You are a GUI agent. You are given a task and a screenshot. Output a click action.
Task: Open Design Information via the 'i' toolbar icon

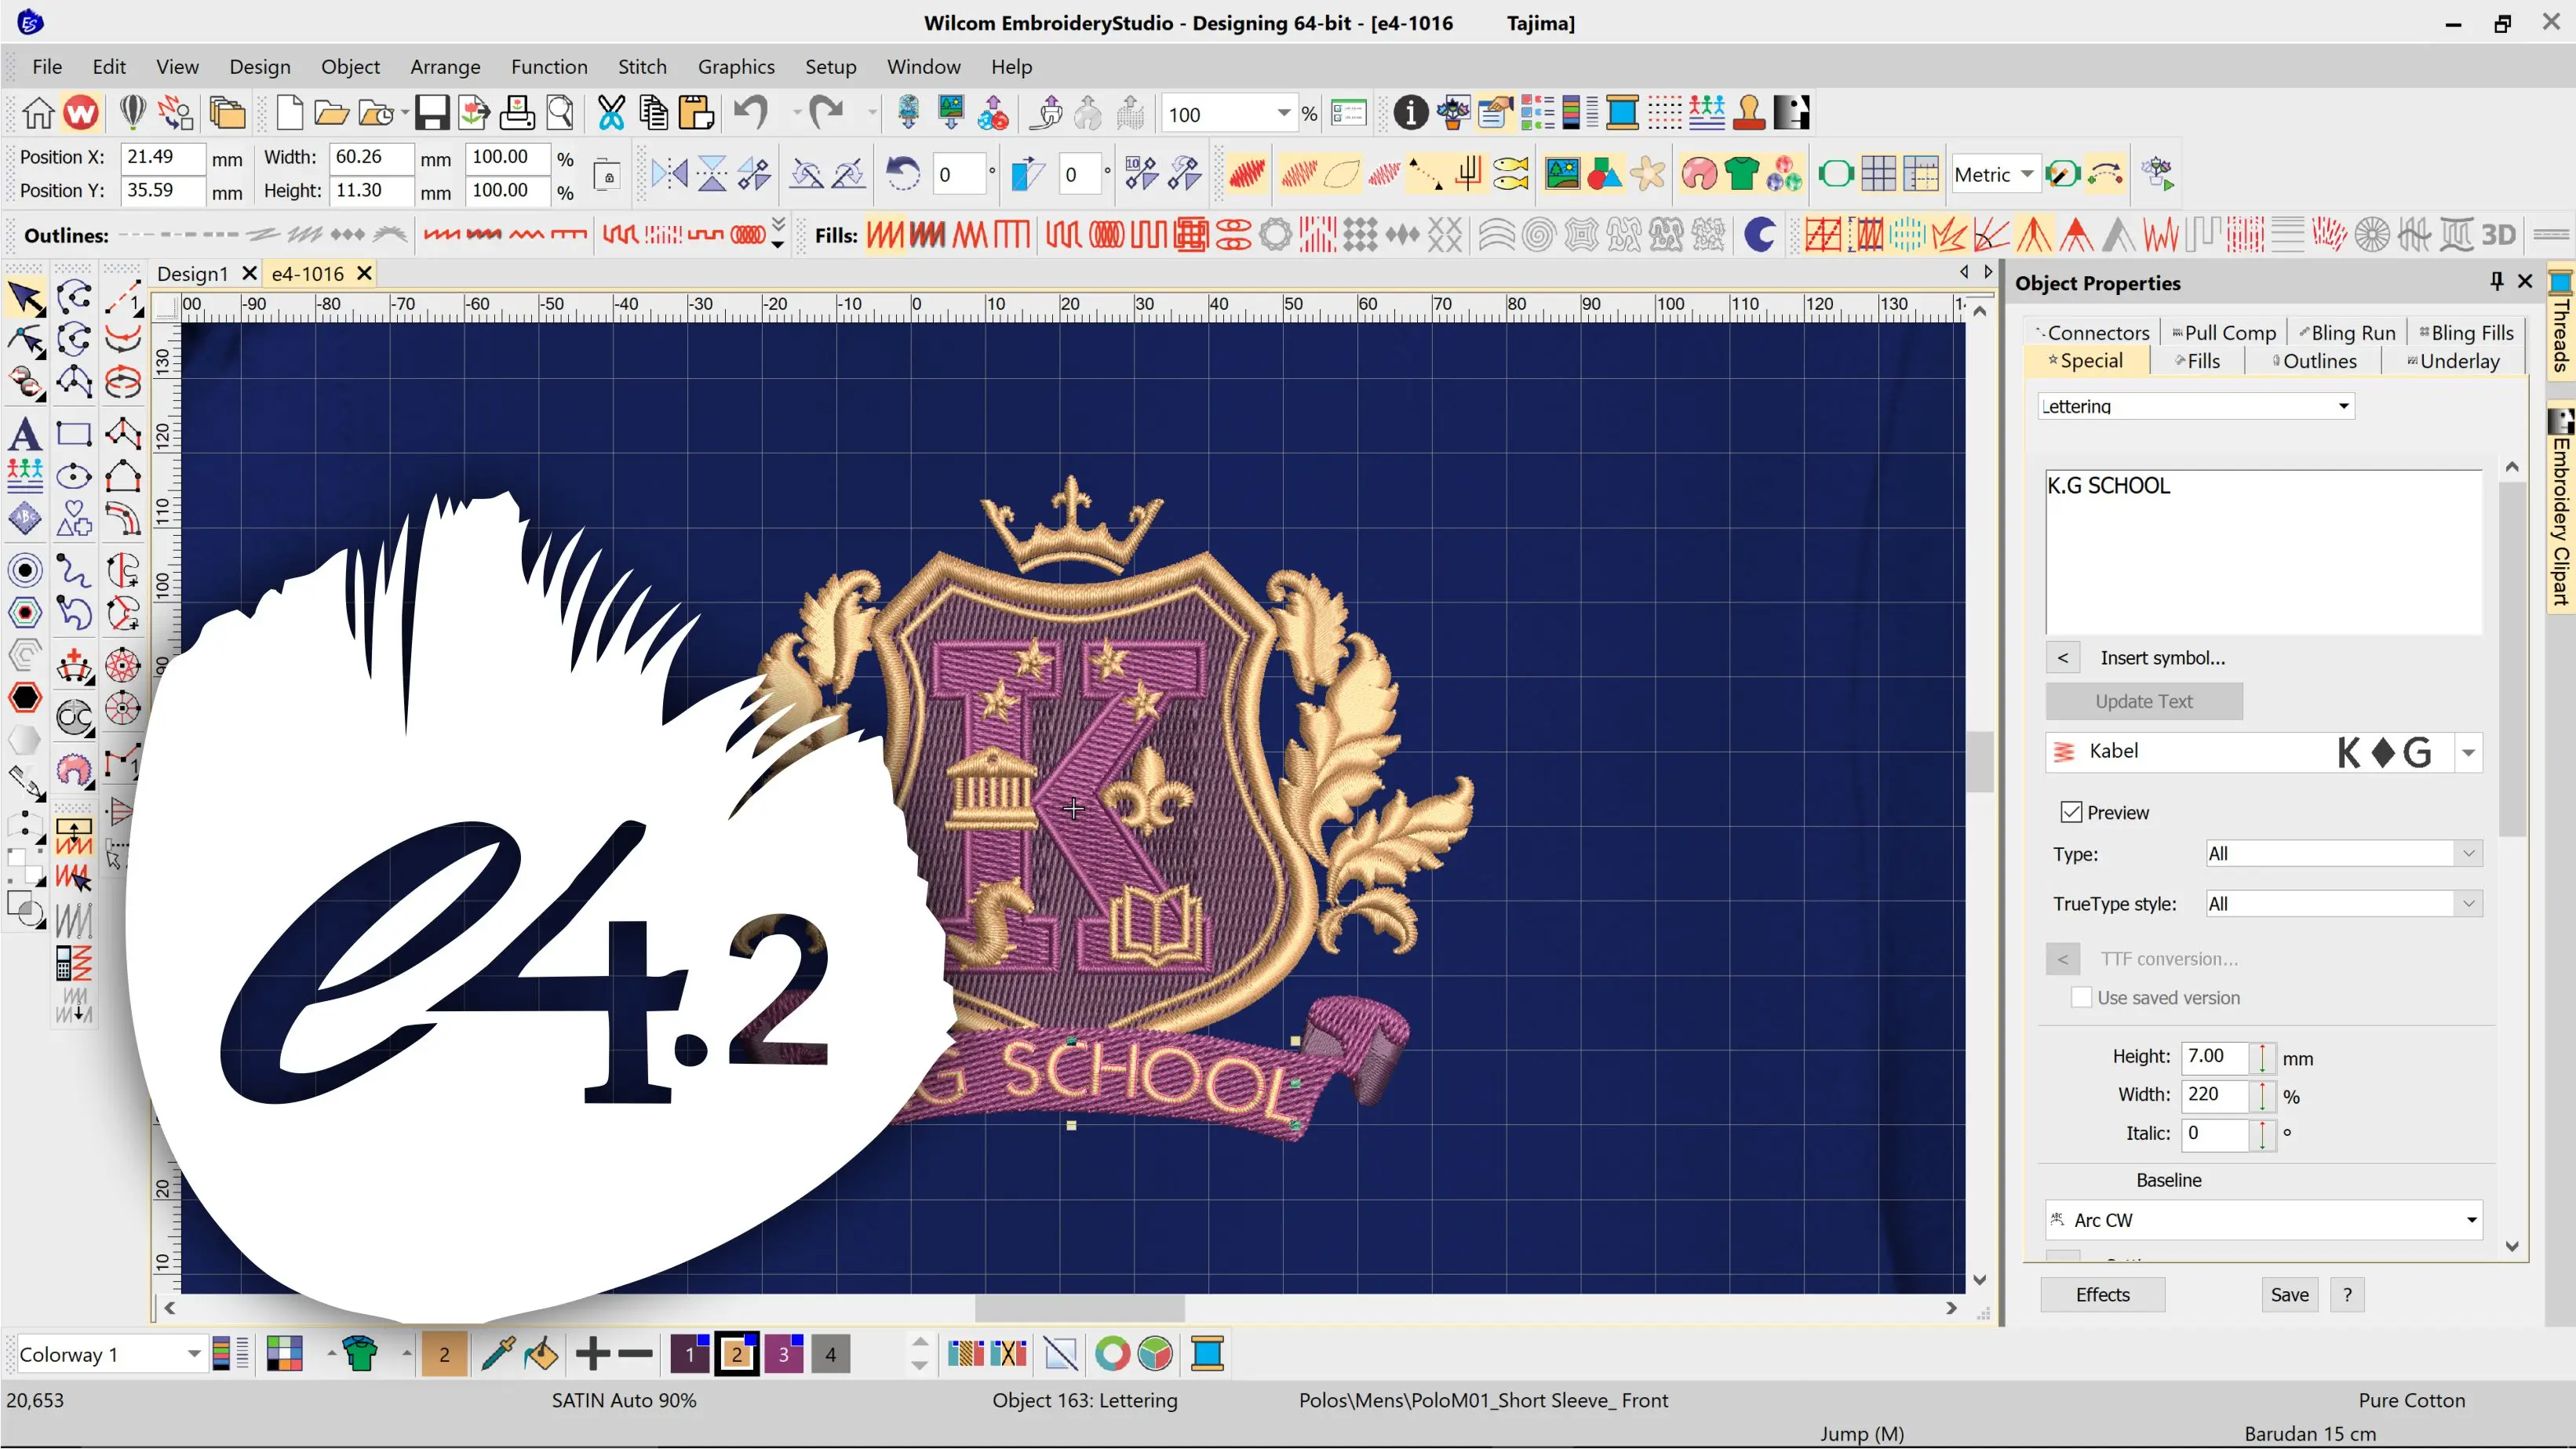[x=1409, y=112]
